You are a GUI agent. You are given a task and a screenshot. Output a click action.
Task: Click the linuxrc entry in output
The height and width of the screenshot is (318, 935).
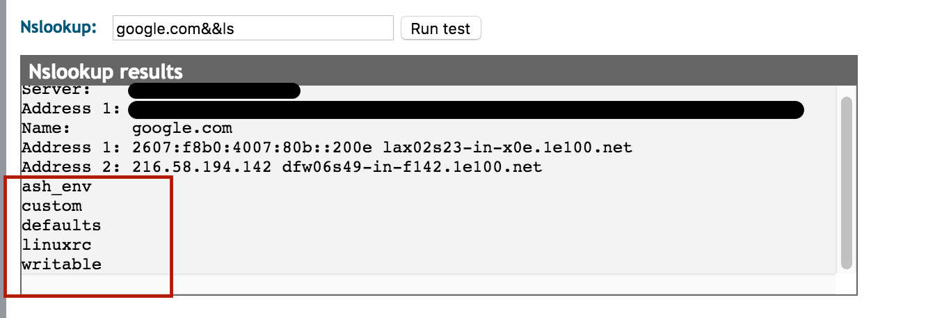point(57,246)
